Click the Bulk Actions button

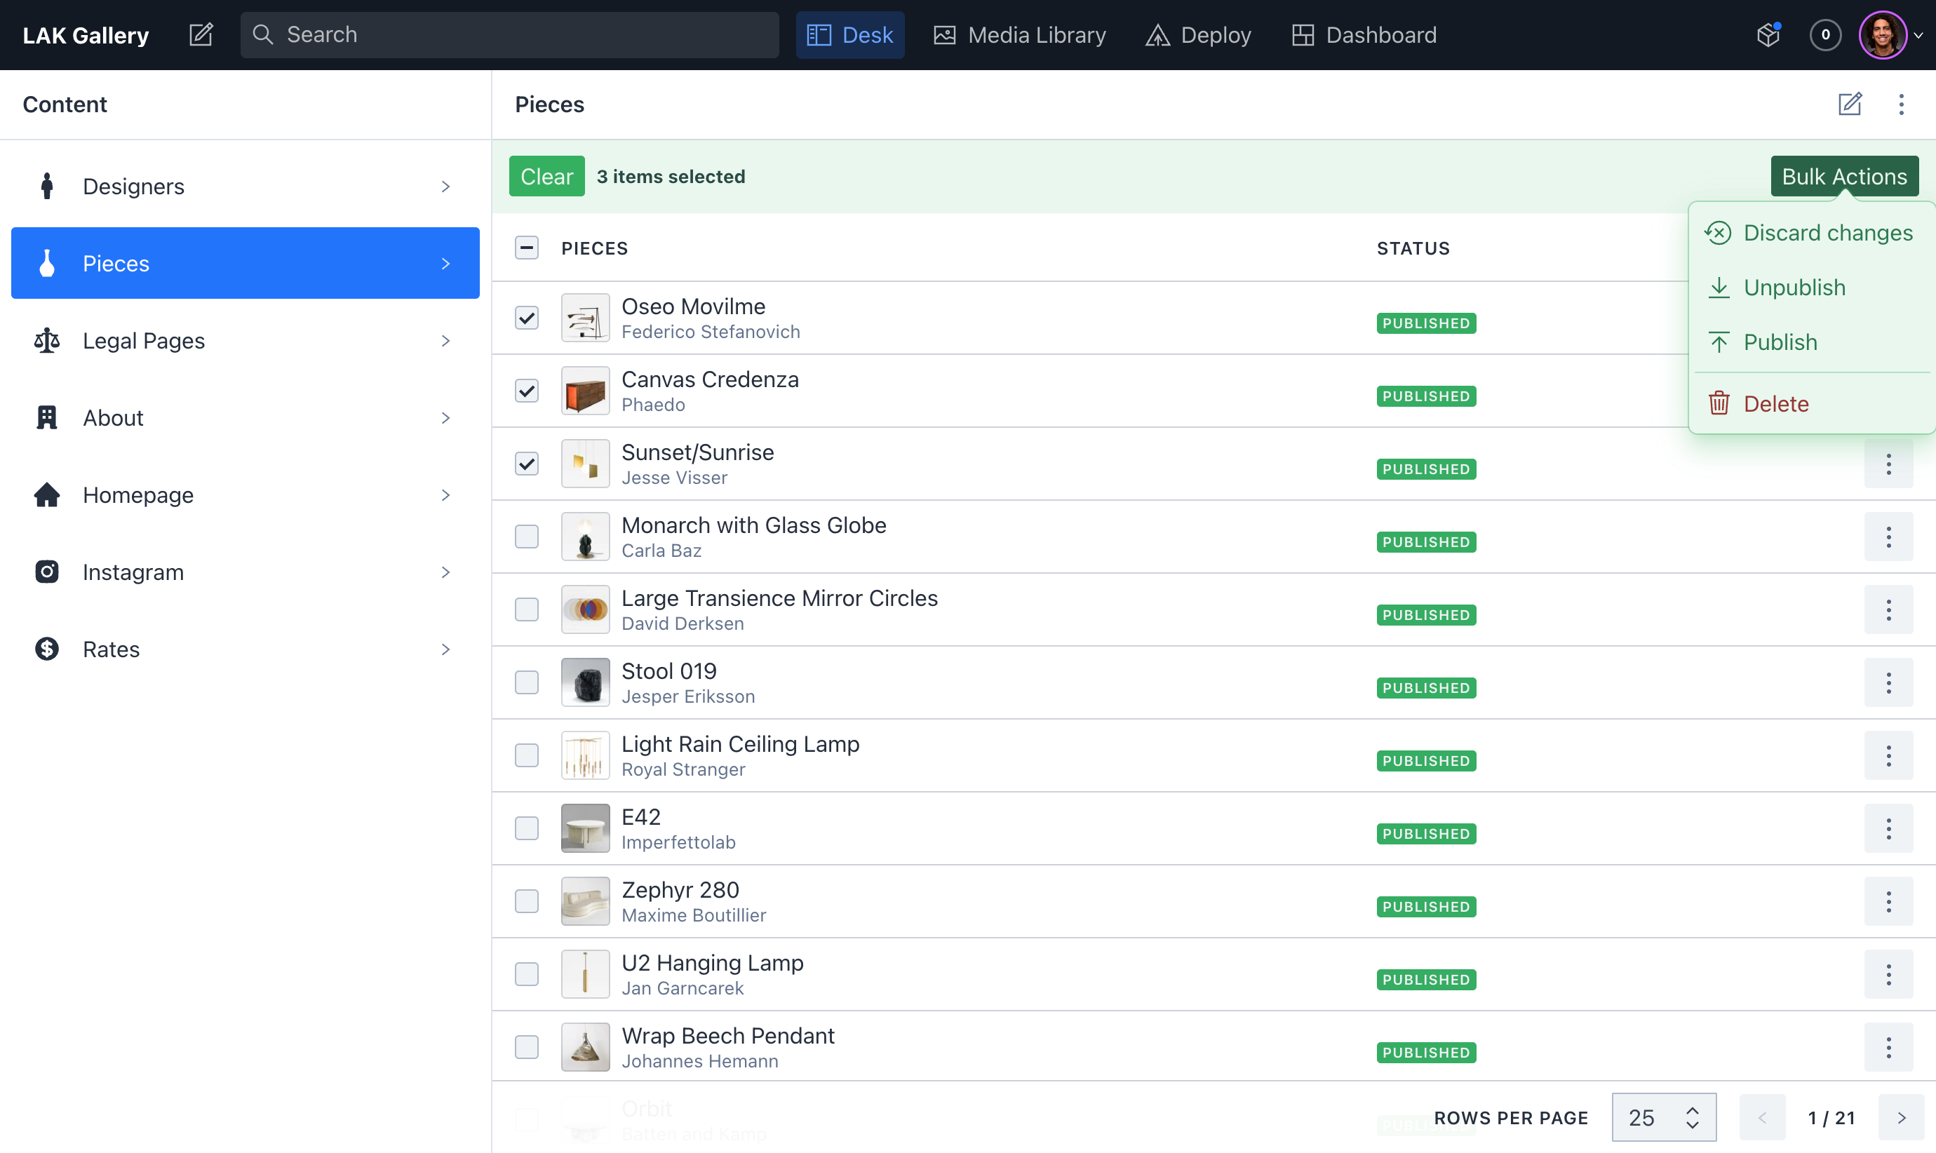tap(1843, 176)
